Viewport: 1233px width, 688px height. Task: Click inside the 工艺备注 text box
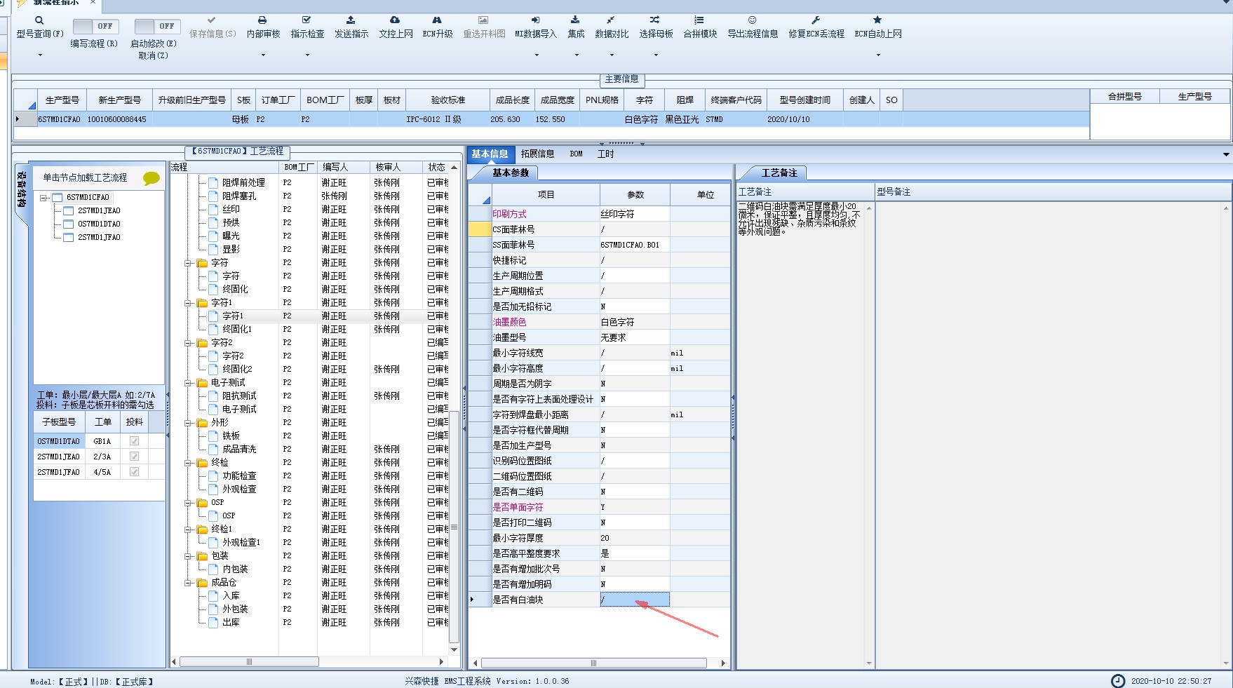tap(800, 435)
